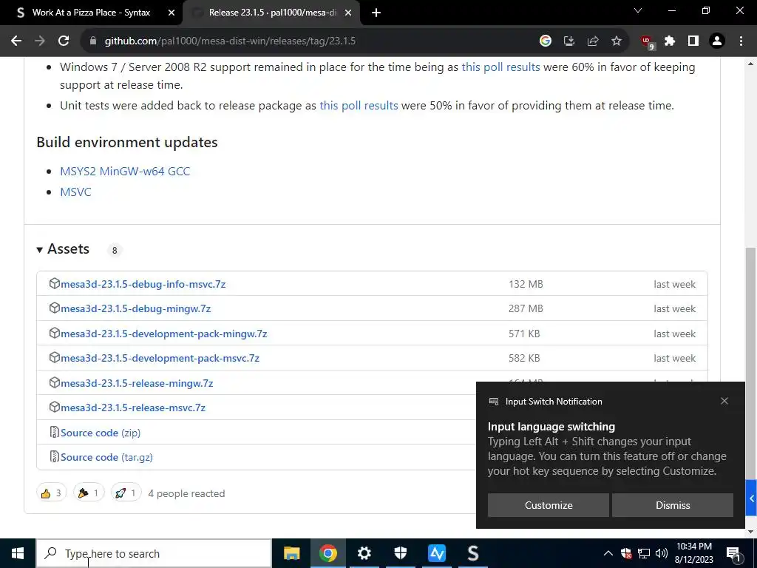Click the 571 KB file size
The image size is (757, 568).
coord(524,334)
